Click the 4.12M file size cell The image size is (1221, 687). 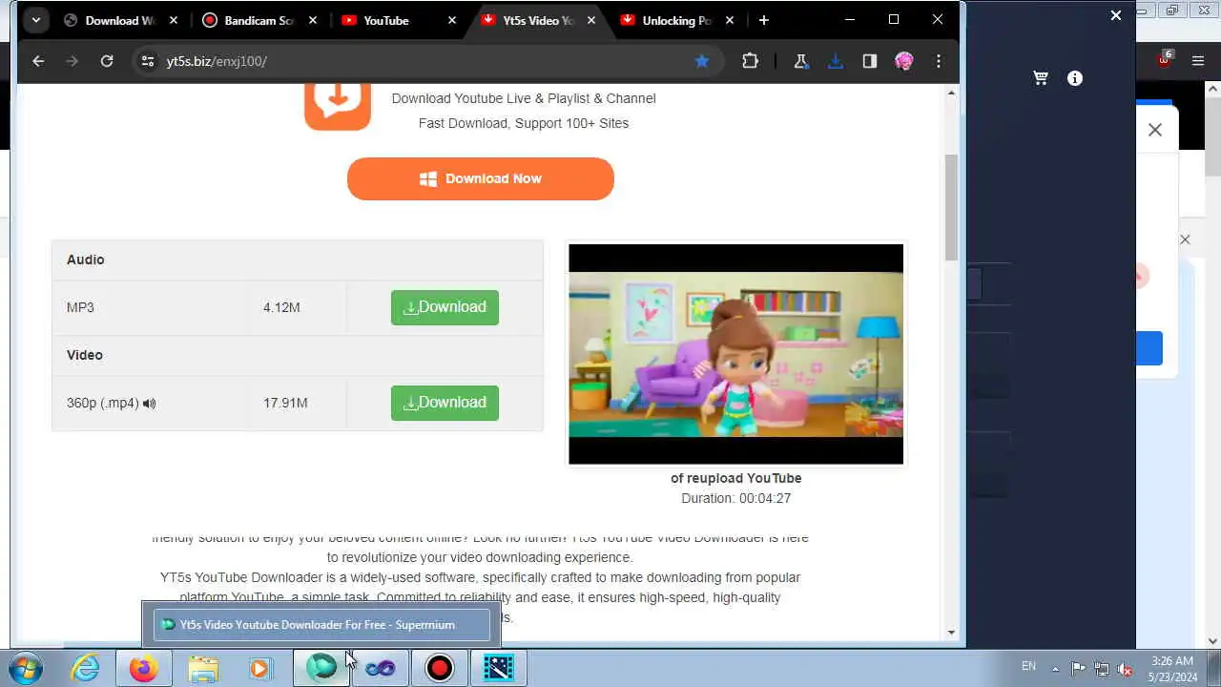coord(281,307)
